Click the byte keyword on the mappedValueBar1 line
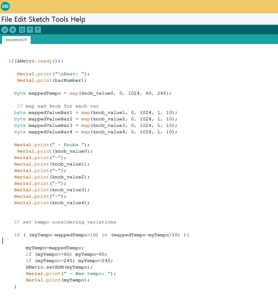This screenshot has height=296, width=278. point(20,112)
